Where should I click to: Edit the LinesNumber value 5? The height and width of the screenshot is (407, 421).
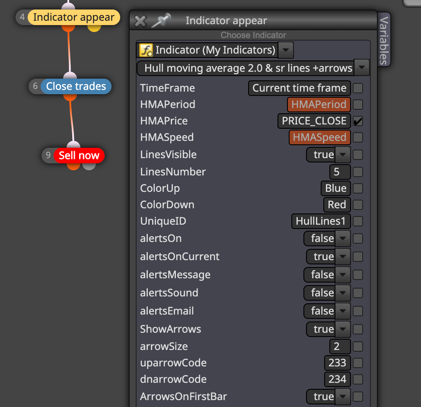[340, 172]
